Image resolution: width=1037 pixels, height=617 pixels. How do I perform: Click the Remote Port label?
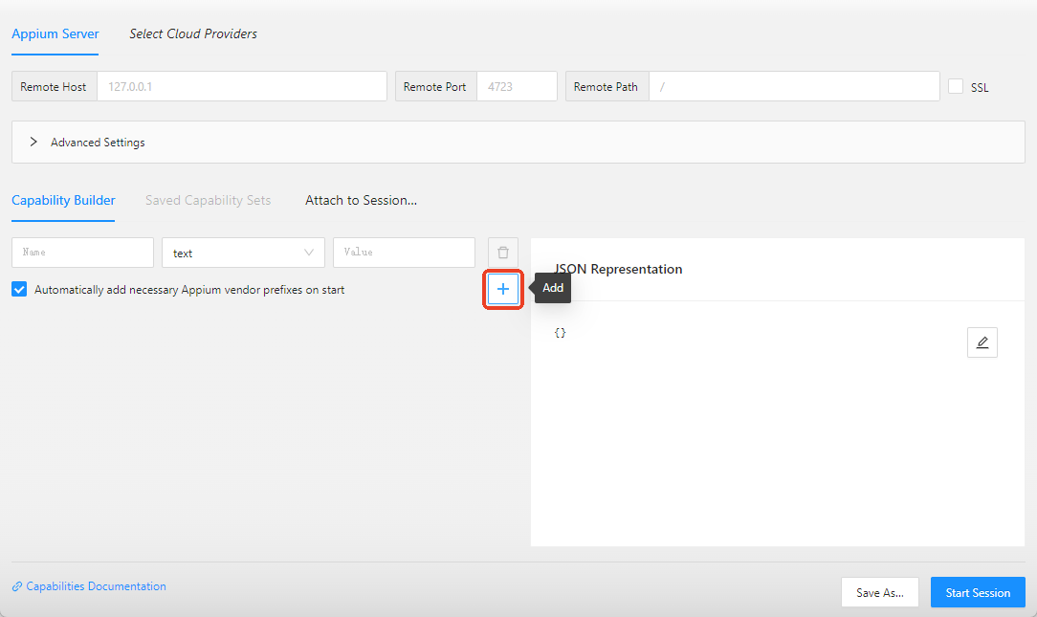[x=436, y=86]
